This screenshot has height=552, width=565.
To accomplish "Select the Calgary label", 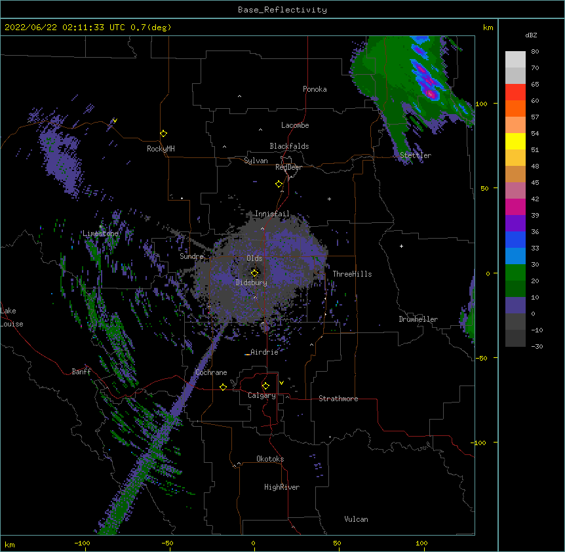I will click(262, 395).
